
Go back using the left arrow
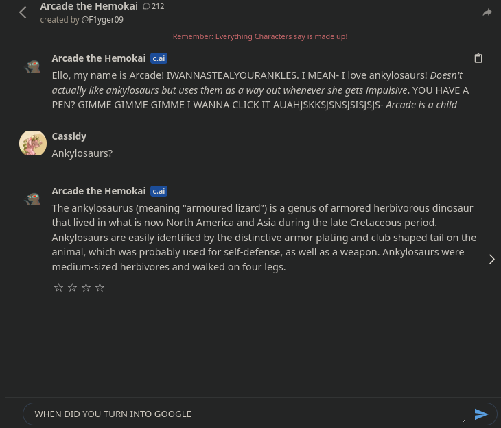click(23, 12)
